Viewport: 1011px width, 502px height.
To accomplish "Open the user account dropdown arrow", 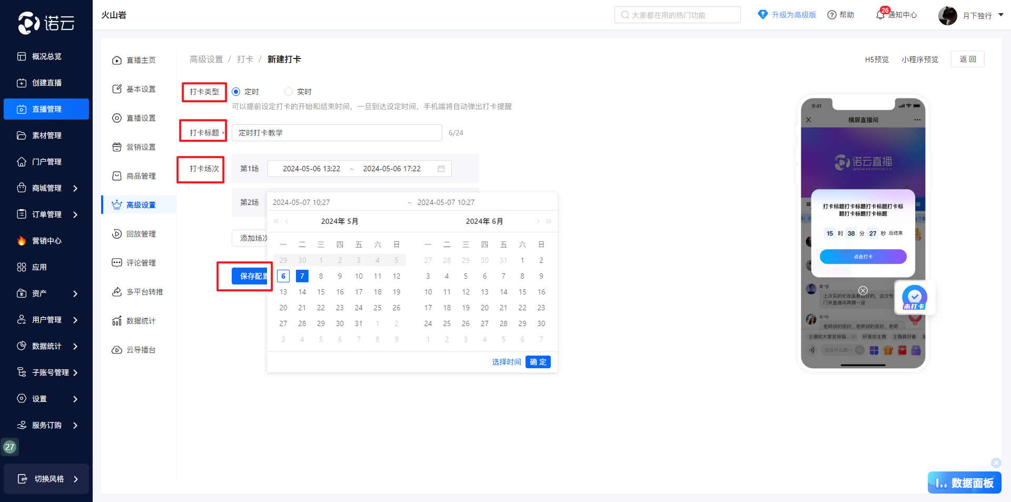I will (x=1001, y=15).
